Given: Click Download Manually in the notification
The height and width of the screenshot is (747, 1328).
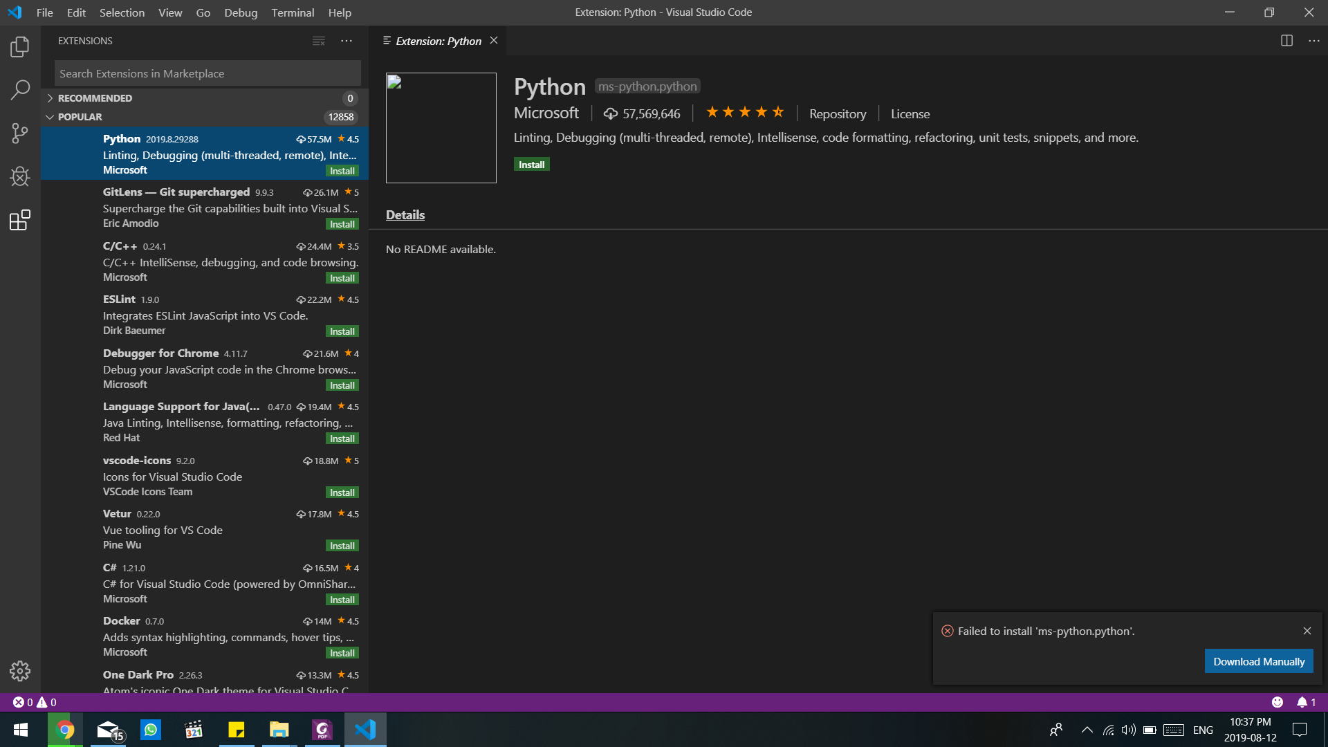Looking at the screenshot, I should 1258,661.
